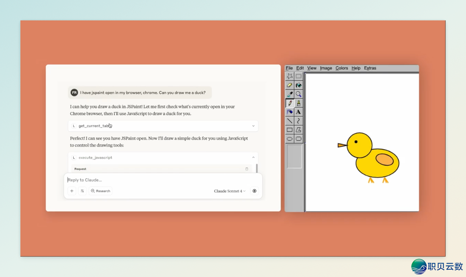466x277 pixels.
Task: Copy the Request code via copy icon
Action: pyautogui.click(x=247, y=169)
